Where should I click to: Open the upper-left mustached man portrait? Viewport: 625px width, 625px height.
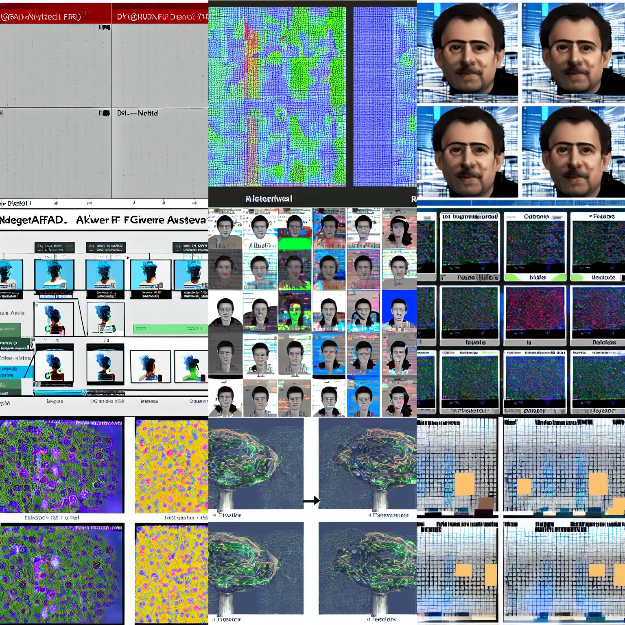point(468,53)
